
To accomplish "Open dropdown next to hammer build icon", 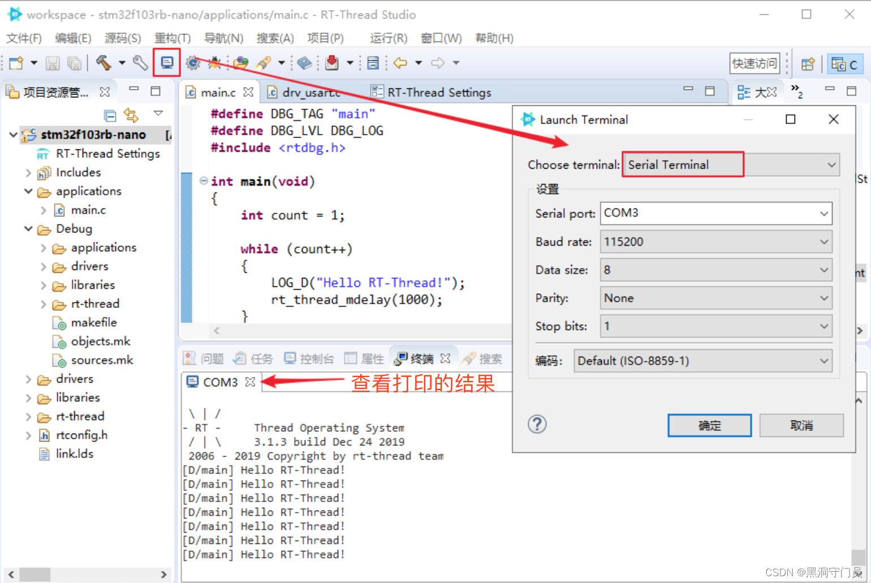I will click(x=122, y=63).
